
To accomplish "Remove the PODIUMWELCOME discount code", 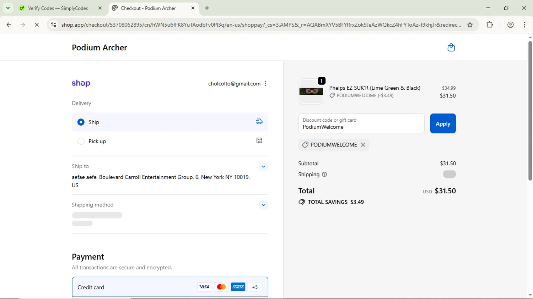I will point(363,145).
